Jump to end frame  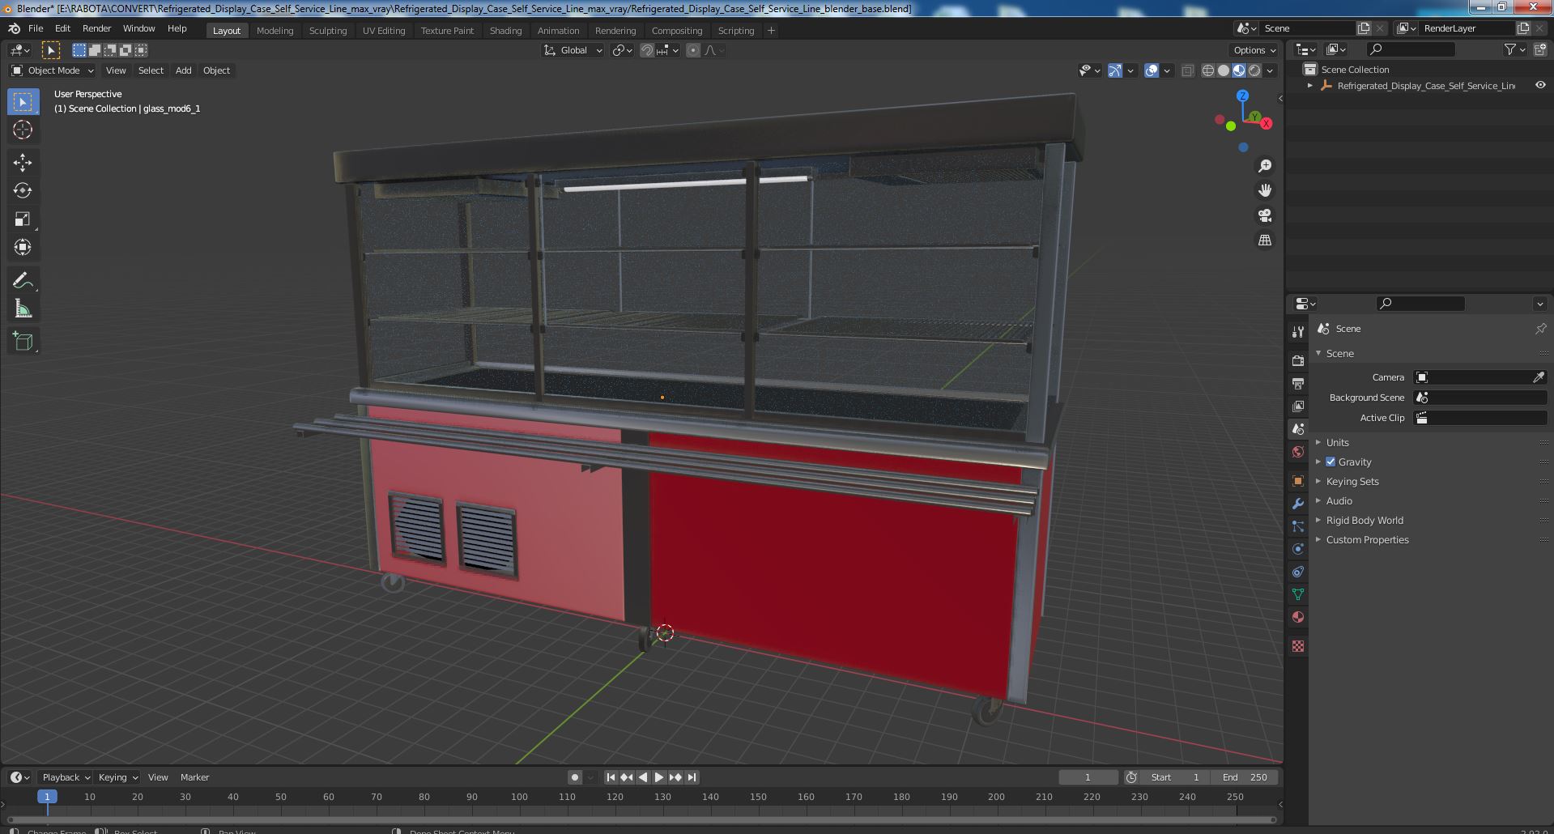692,777
